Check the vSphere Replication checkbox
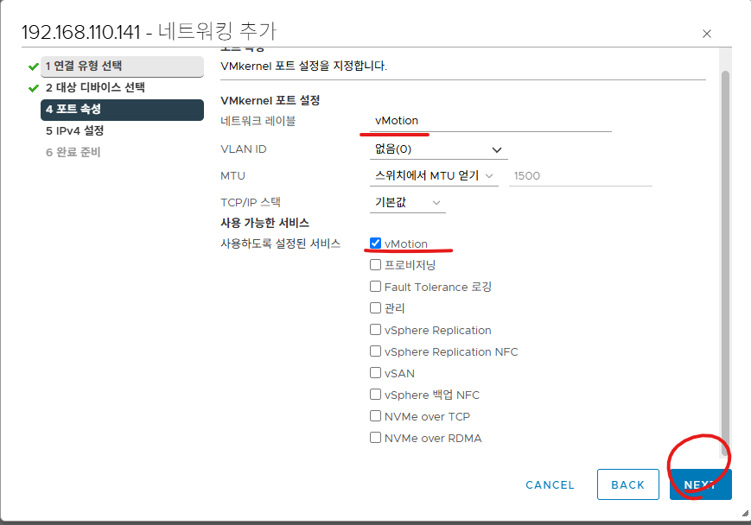The height and width of the screenshot is (525, 751). 375,330
